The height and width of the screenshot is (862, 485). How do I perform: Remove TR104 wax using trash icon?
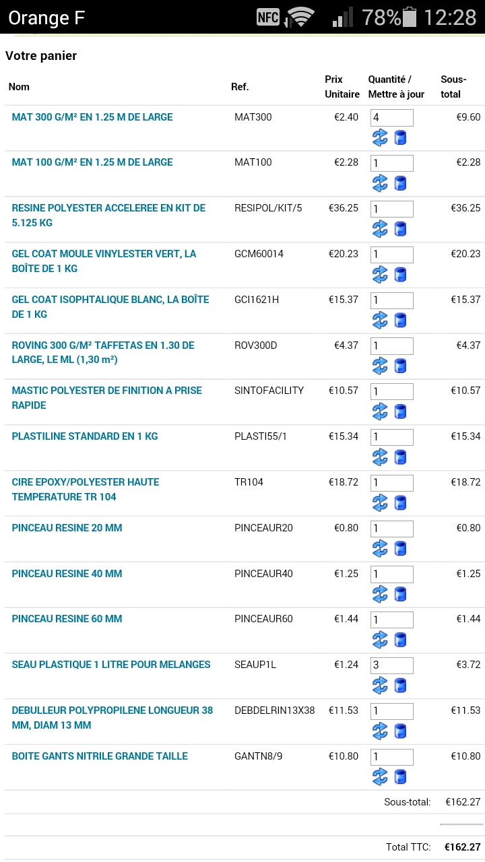coord(400,503)
